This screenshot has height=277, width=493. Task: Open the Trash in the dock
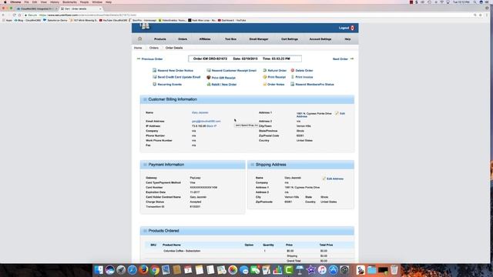394,270
